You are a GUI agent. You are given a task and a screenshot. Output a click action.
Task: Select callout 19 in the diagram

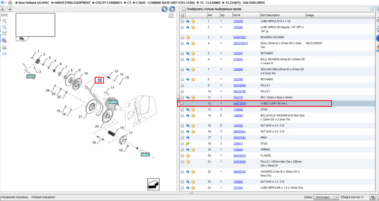(x=122, y=128)
